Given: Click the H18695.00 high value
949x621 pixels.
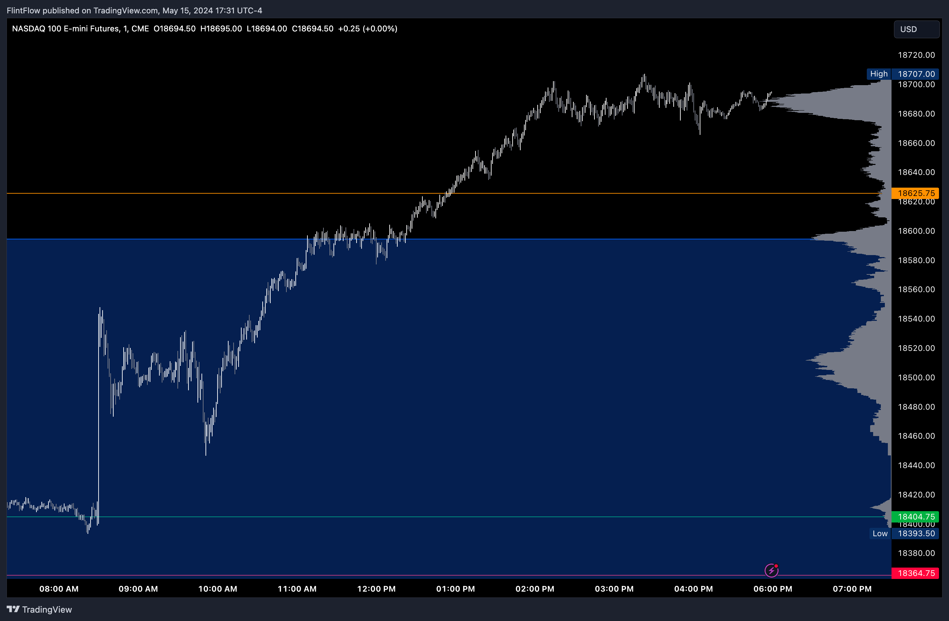Looking at the screenshot, I should 221,29.
